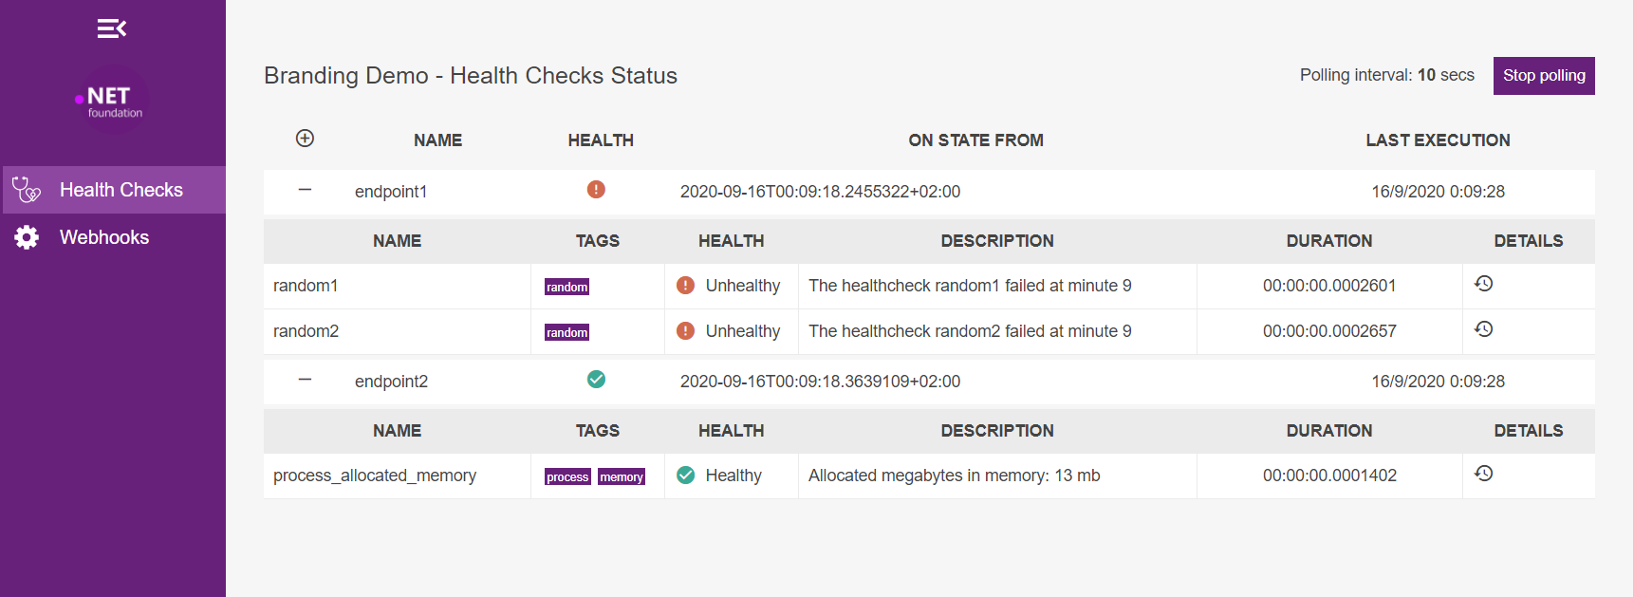Click the healthy check icon for endpoint2

click(x=596, y=379)
